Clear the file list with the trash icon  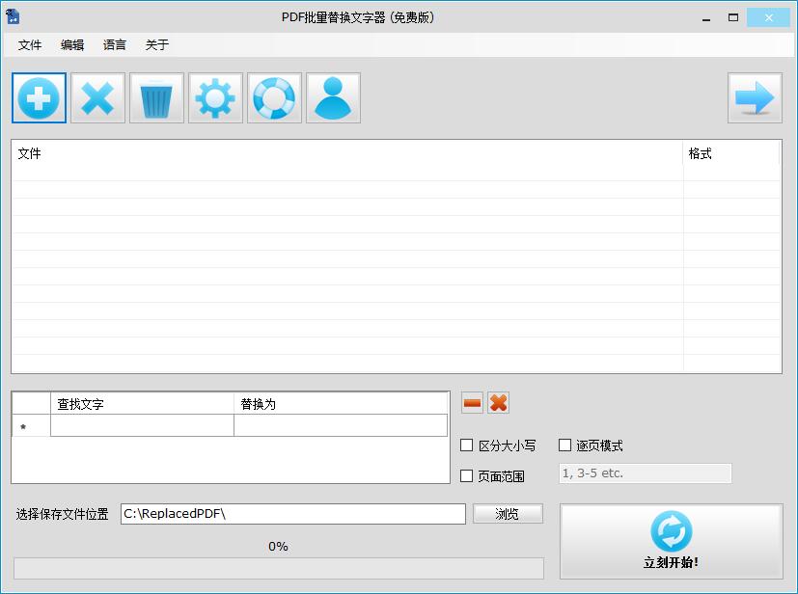point(156,97)
